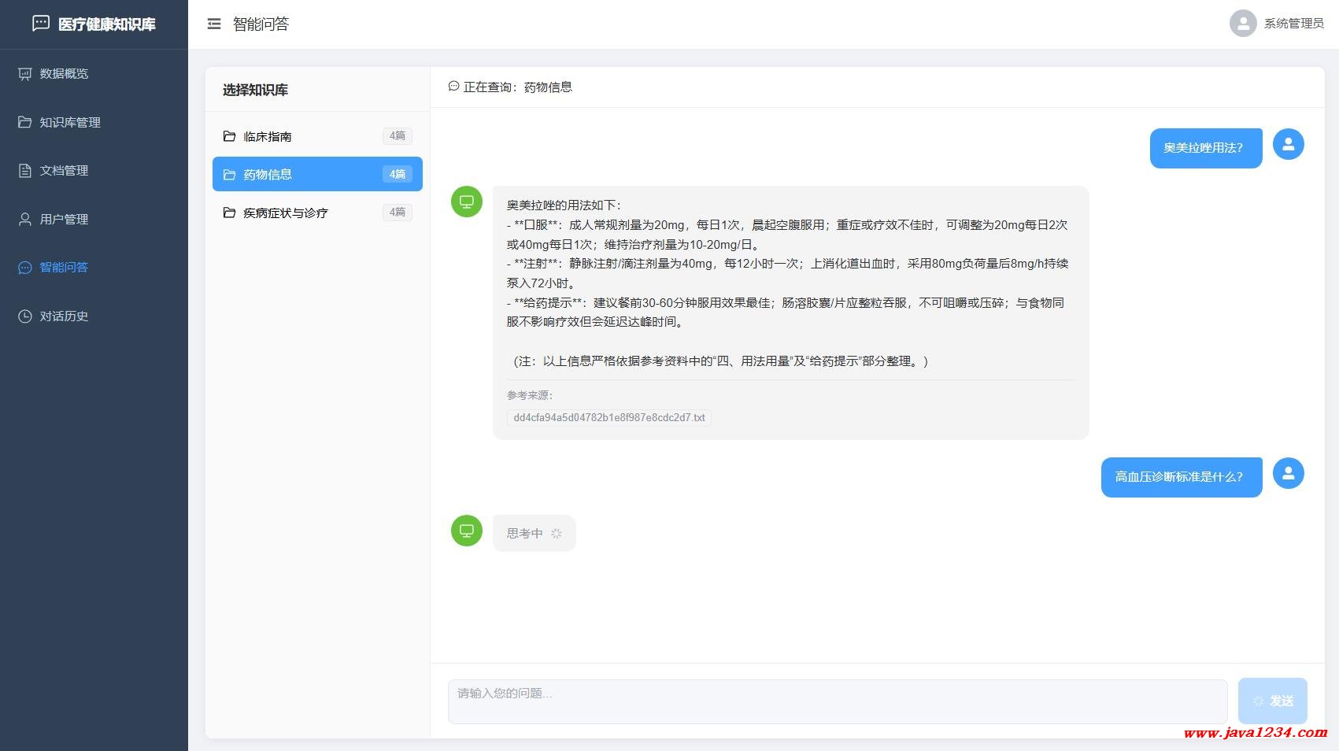1339x751 pixels.
Task: Click the system administrator avatar icon
Action: [1242, 24]
